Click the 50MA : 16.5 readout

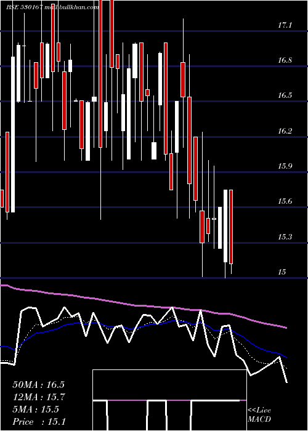(x=38, y=385)
